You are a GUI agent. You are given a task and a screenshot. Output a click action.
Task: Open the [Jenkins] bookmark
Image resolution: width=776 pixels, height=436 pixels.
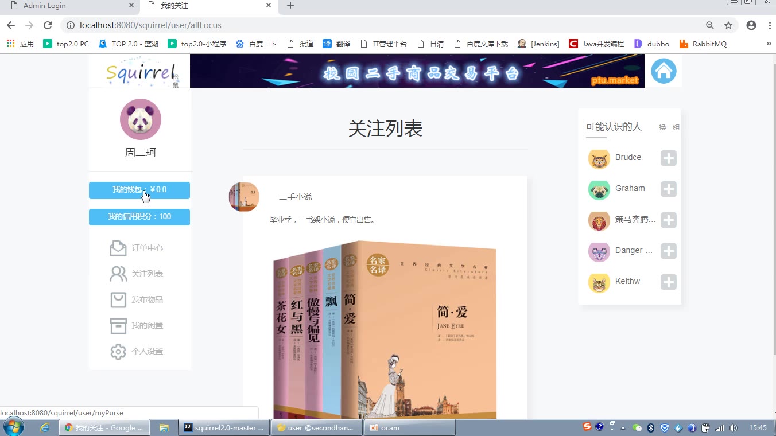click(x=538, y=44)
